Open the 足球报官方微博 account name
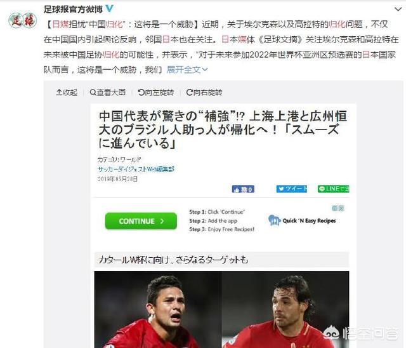This screenshot has width=406, height=348. click(74, 10)
